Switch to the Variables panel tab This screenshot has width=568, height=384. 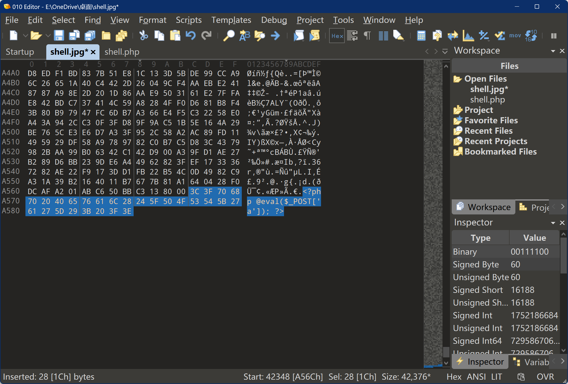pos(532,362)
